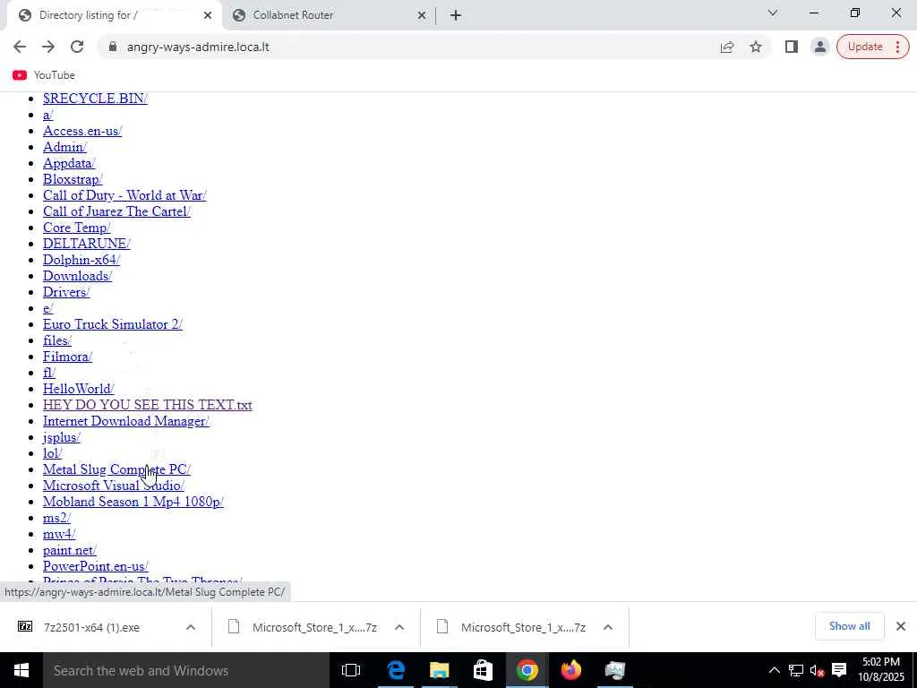Click the Search the web and Windows box
Screen dimensions: 917x688
point(186,670)
